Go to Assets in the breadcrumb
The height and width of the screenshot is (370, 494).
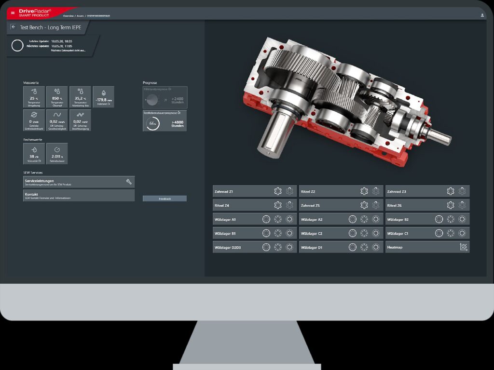click(79, 16)
